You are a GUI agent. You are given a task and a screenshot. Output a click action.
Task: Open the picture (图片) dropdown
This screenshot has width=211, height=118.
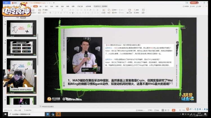[115, 10]
